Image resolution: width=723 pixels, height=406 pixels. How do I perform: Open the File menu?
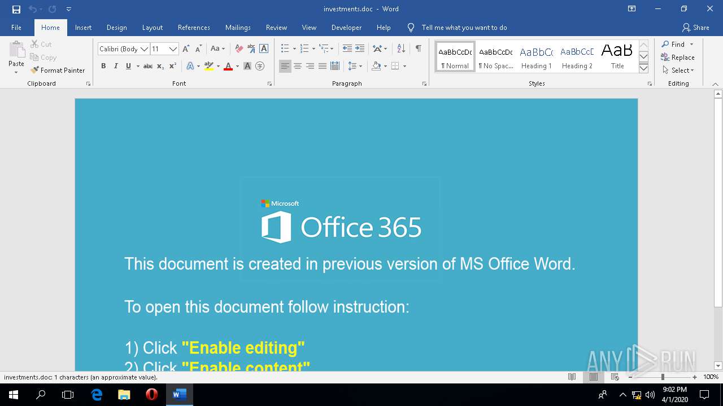16,28
